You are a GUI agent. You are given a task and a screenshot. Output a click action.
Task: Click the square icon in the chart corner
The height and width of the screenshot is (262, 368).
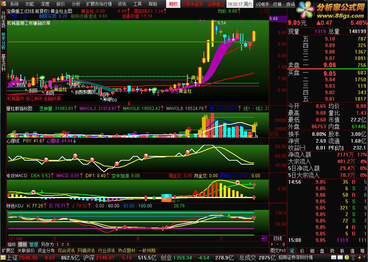pyautogui.click(x=266, y=11)
